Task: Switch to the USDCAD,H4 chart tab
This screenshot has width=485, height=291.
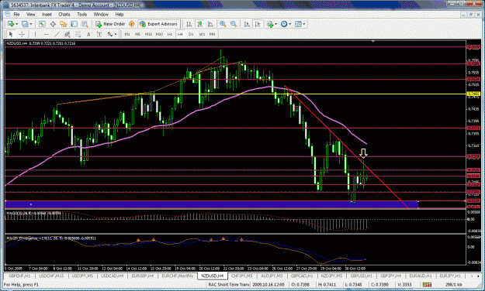Action: tap(113, 276)
